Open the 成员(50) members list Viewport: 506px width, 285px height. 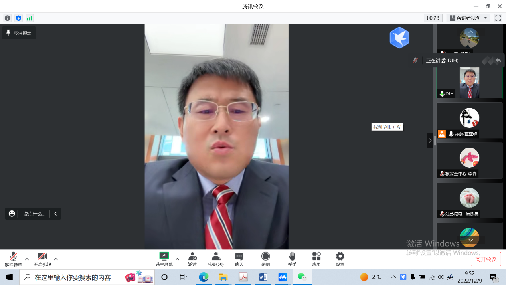pyautogui.click(x=216, y=259)
